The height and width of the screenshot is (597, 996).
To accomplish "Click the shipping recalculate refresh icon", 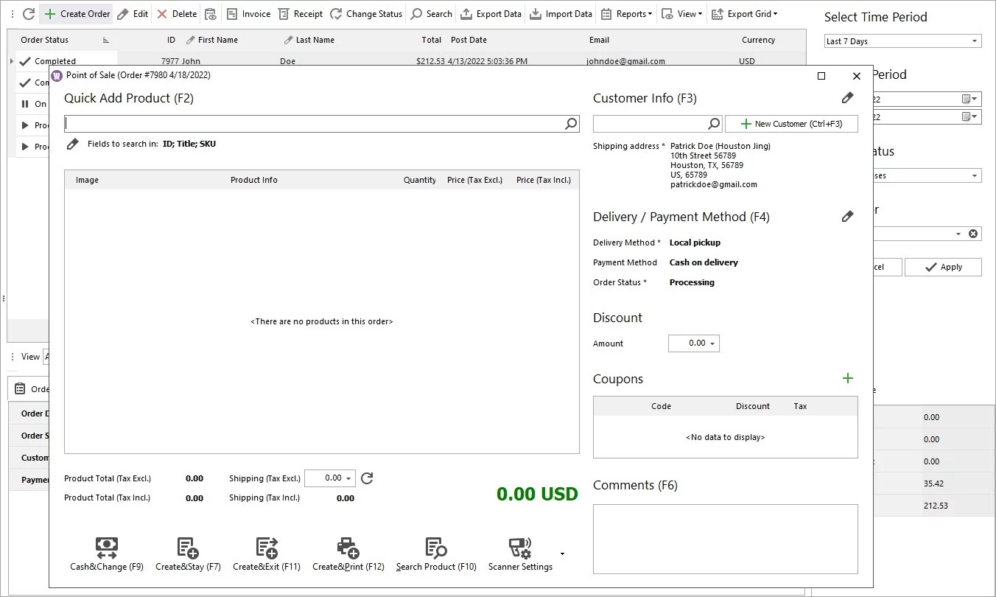I will click(366, 478).
